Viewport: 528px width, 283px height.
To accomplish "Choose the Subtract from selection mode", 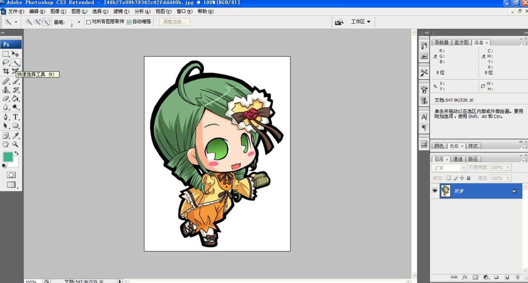I will (x=46, y=22).
